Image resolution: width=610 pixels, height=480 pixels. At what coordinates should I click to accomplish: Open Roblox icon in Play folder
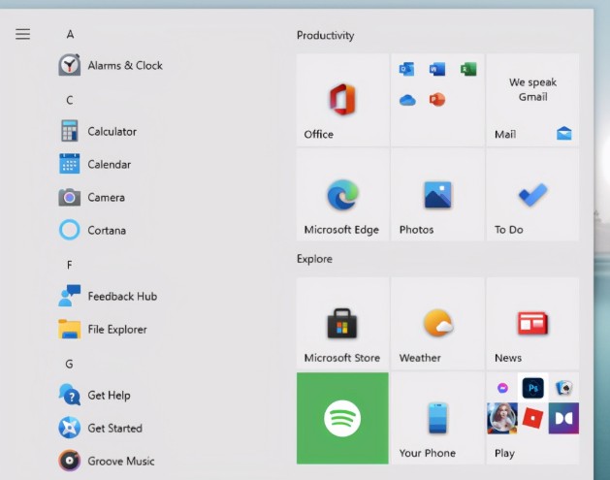[533, 419]
